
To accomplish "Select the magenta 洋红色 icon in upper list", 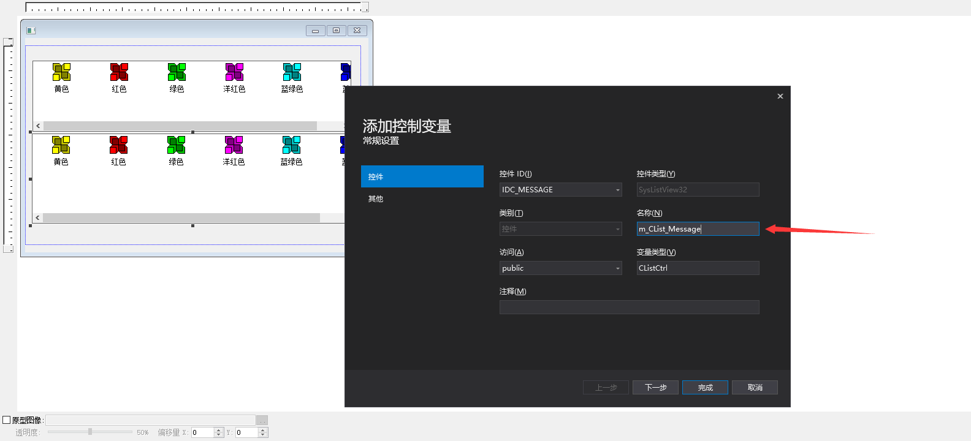I will (x=234, y=72).
